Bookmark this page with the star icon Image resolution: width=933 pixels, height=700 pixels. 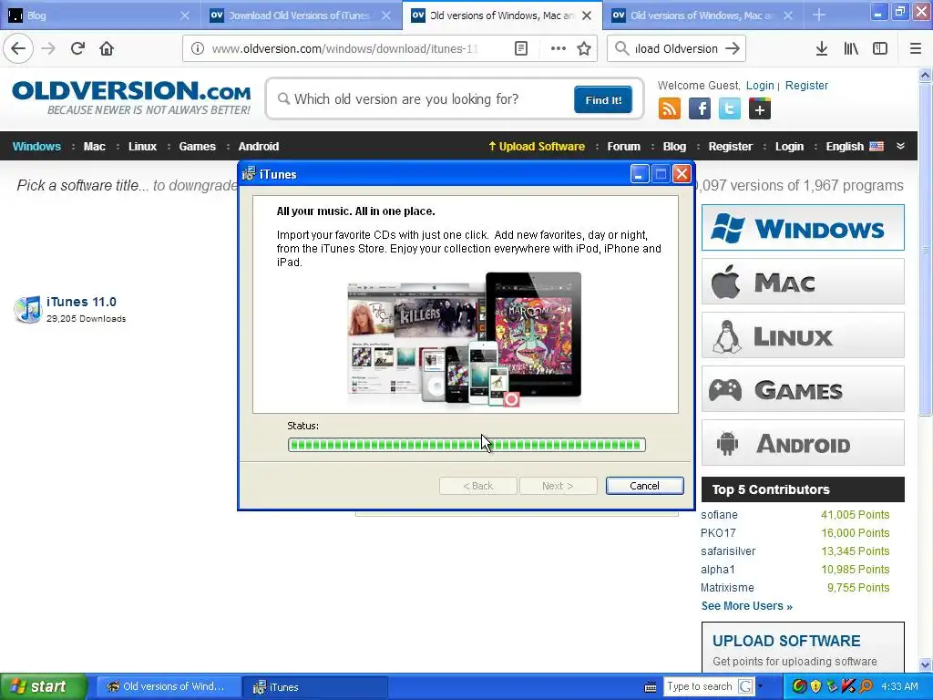click(x=584, y=49)
